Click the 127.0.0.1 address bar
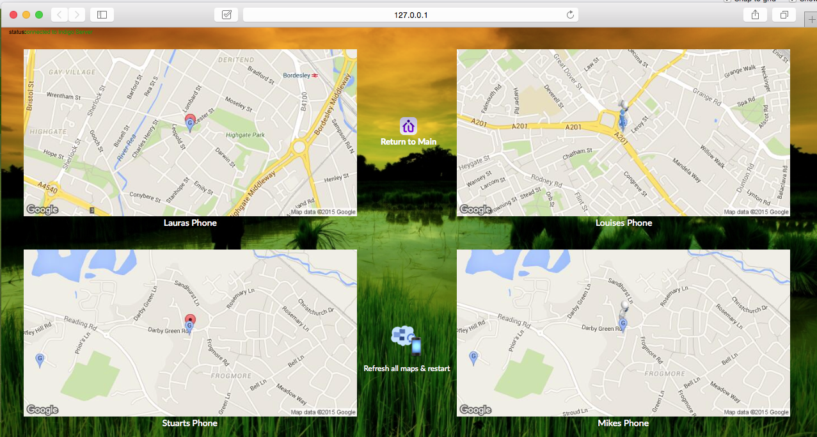817x437 pixels. point(411,14)
